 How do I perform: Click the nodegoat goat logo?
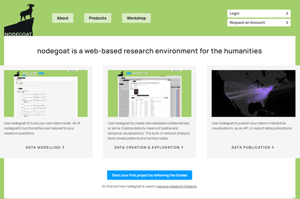(19, 20)
